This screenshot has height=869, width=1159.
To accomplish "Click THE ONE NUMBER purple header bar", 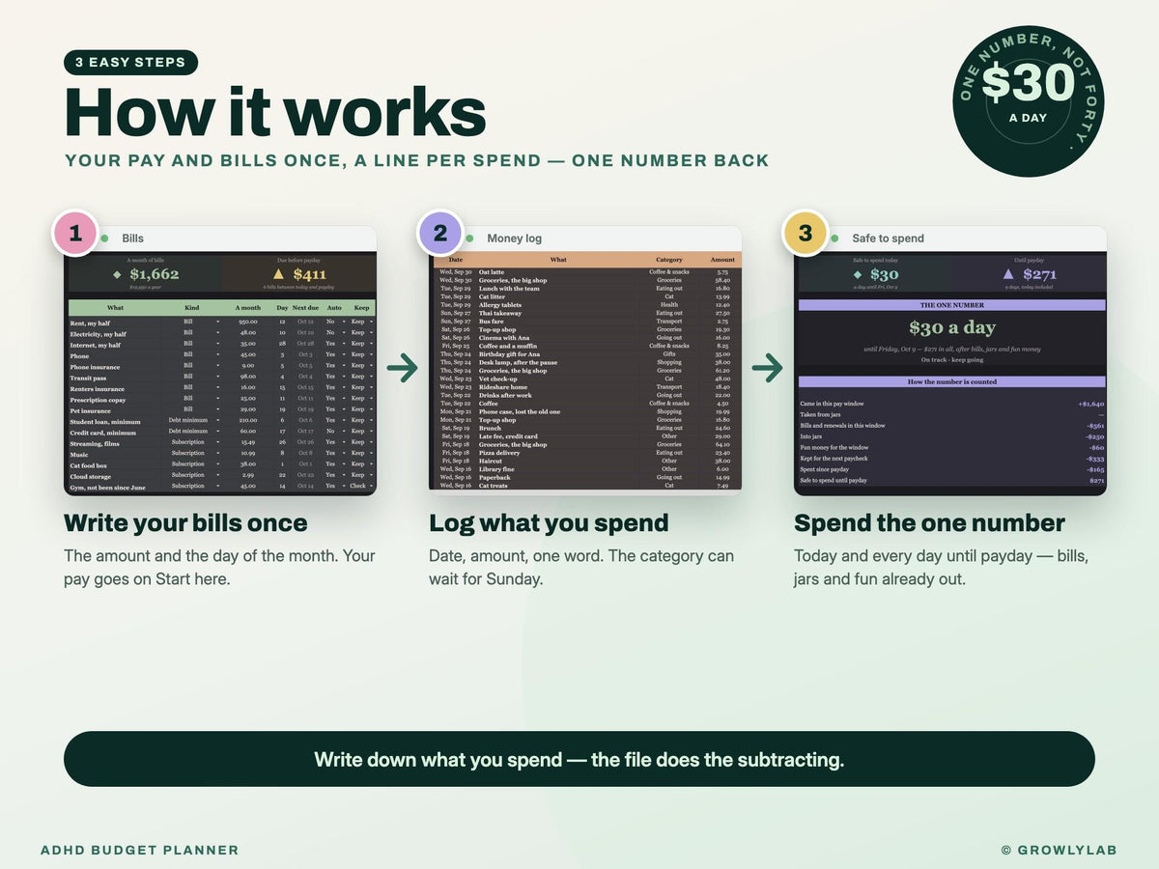I will [952, 305].
